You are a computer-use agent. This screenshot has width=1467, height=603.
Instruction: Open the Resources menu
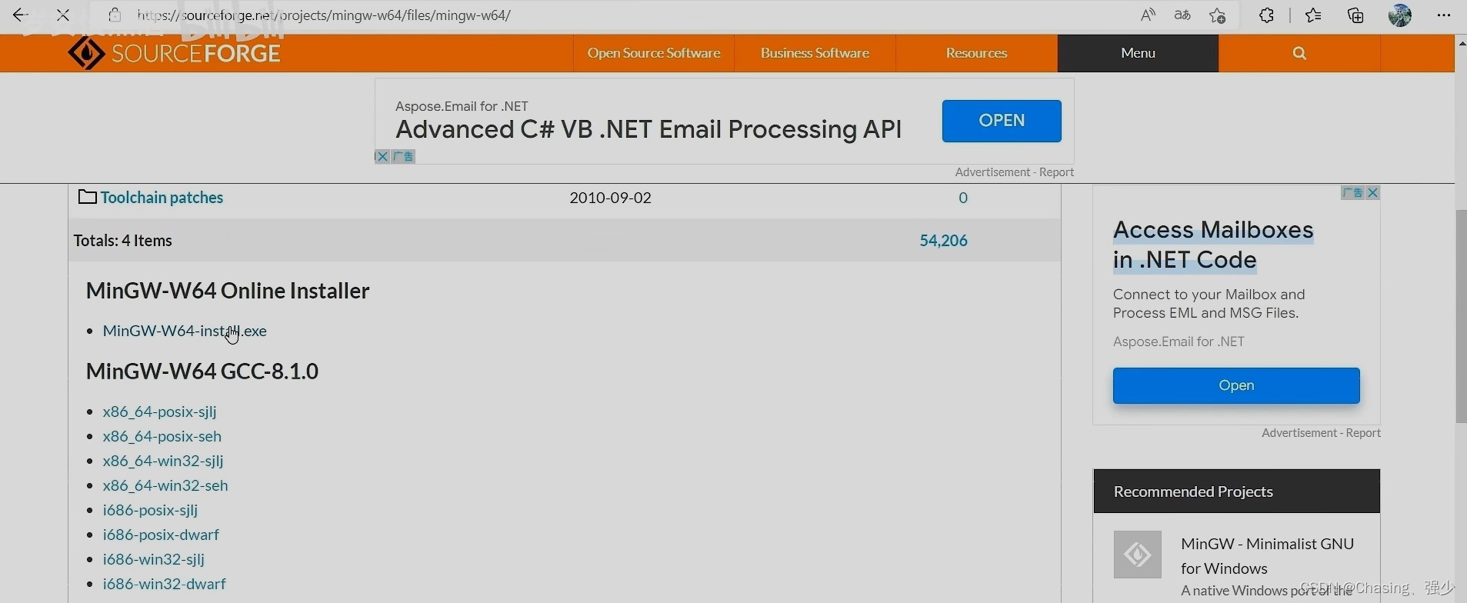click(x=976, y=53)
